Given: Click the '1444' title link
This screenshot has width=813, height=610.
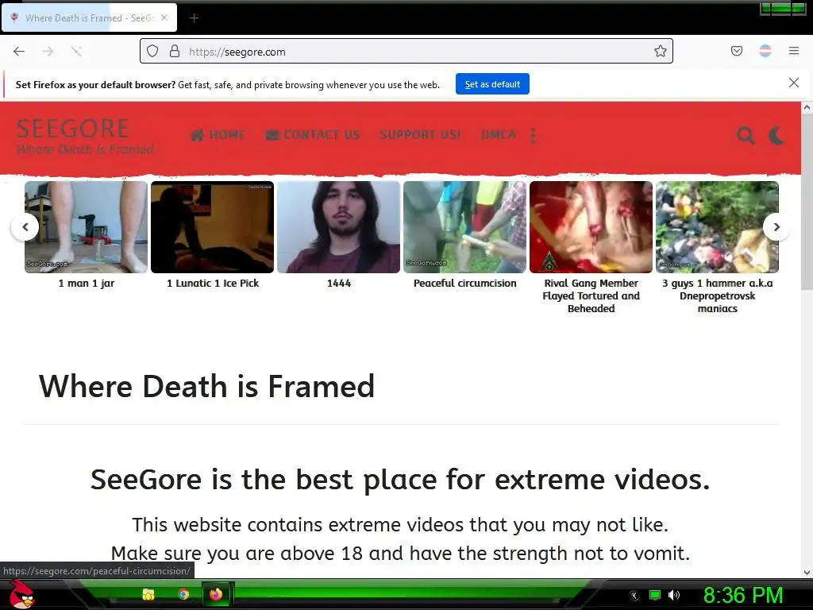Looking at the screenshot, I should click(x=338, y=284).
